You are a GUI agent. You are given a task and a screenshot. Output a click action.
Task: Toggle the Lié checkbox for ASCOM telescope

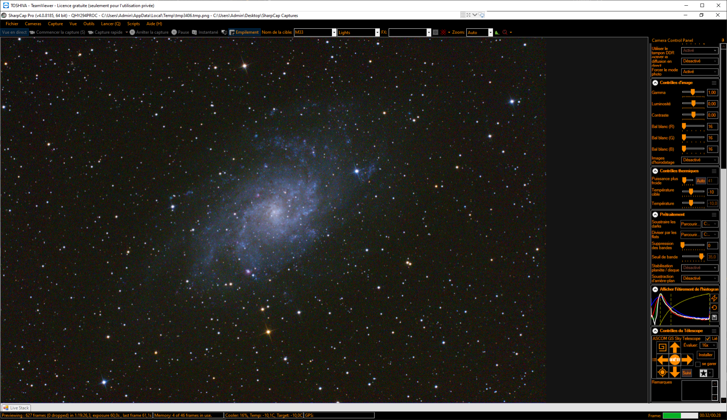click(x=708, y=339)
